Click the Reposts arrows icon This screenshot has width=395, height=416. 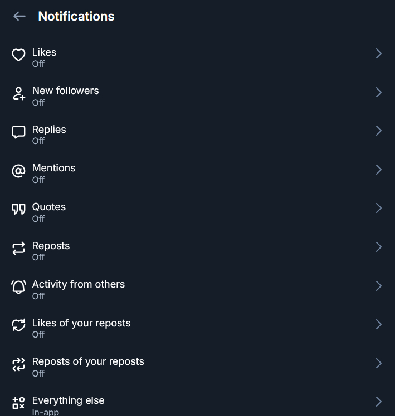tap(19, 249)
